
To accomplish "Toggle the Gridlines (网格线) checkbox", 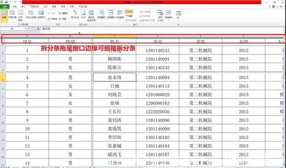I will (53, 19).
